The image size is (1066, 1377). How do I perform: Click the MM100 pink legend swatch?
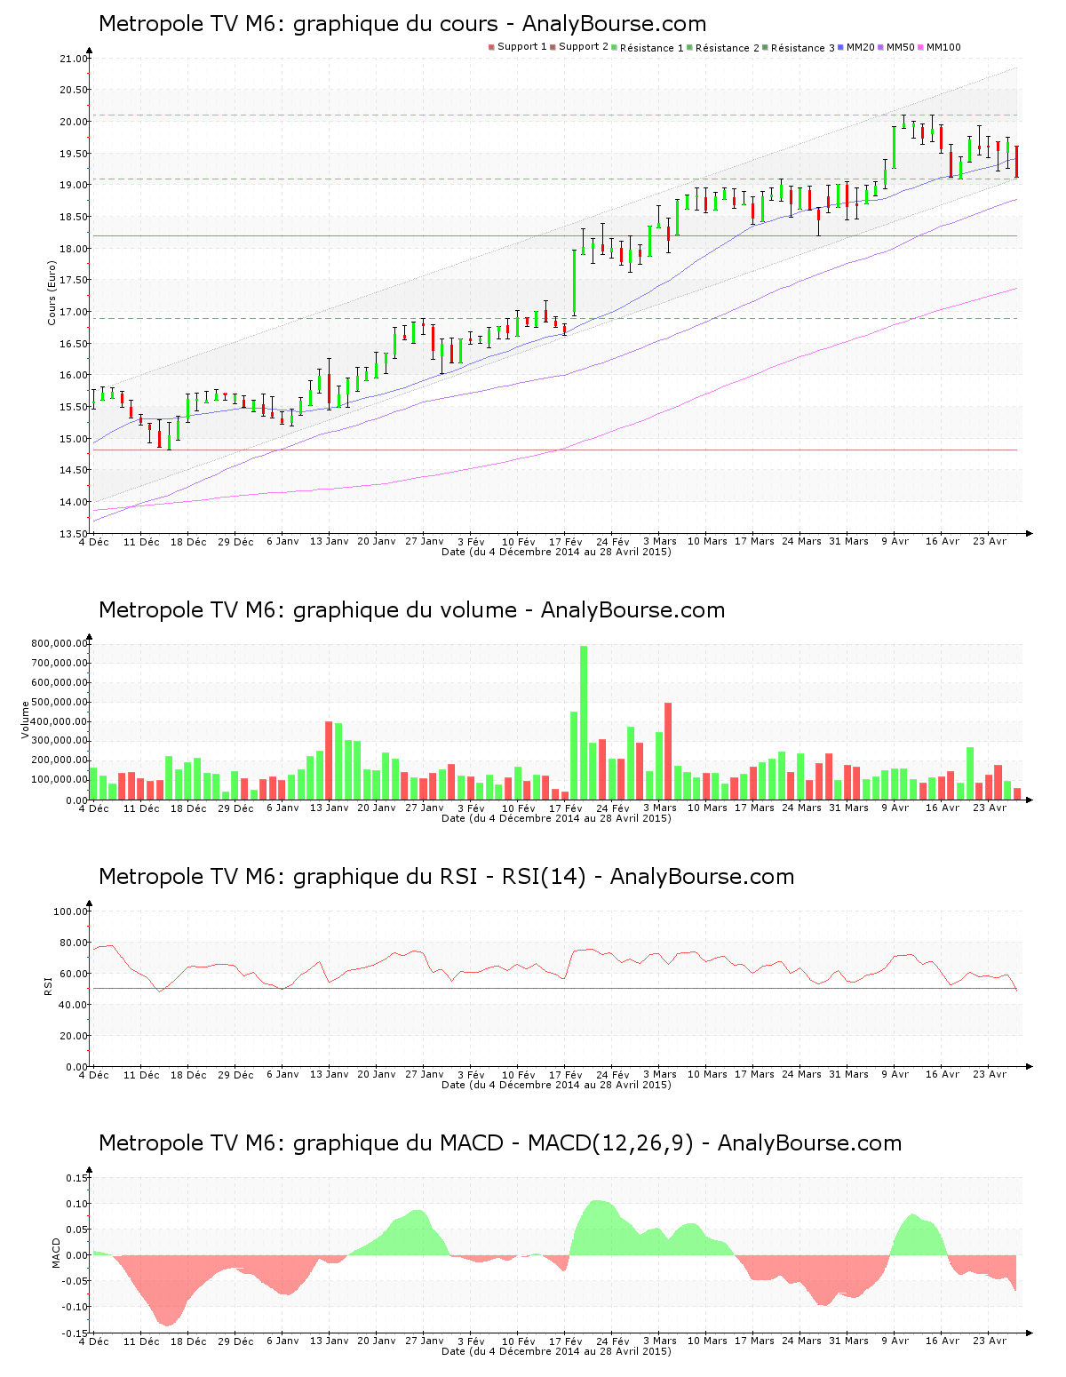pos(921,47)
